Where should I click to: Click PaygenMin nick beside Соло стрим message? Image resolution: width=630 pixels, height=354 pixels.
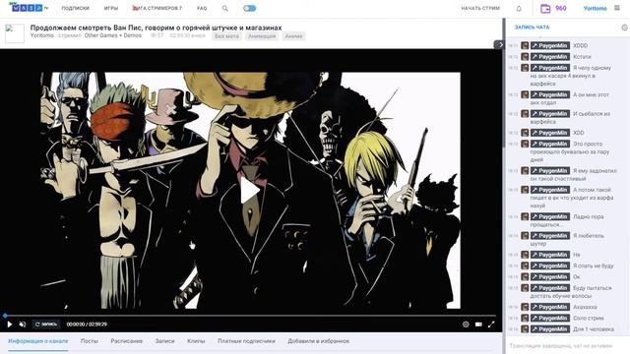pyautogui.click(x=550, y=319)
